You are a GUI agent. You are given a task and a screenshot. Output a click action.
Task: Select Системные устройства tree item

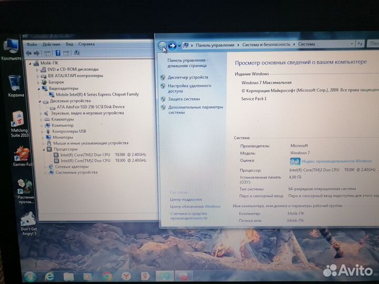(x=76, y=173)
